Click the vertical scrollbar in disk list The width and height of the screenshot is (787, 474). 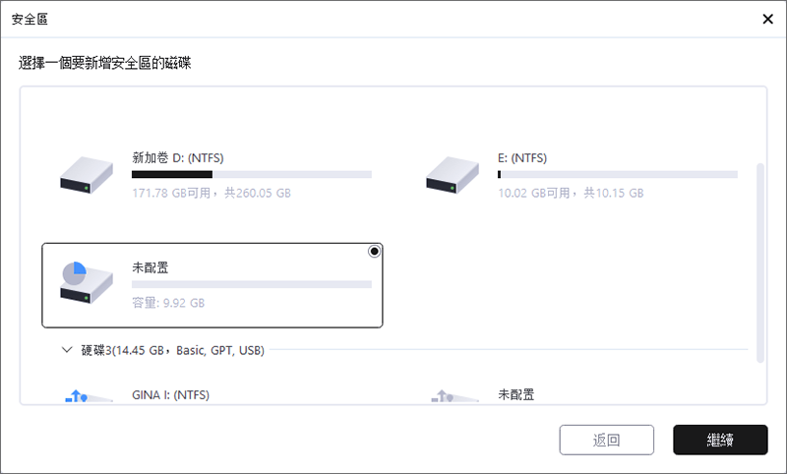pos(759,262)
